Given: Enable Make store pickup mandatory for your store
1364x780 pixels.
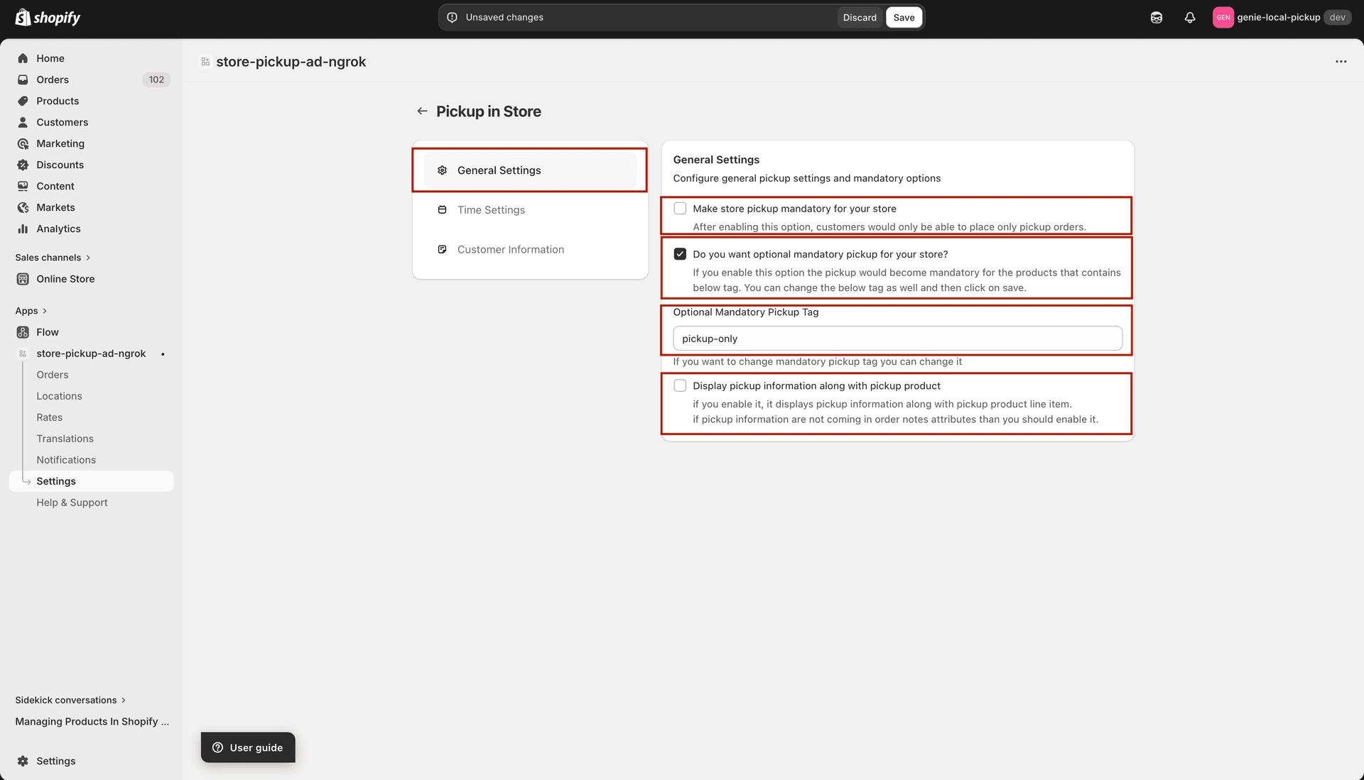Looking at the screenshot, I should coord(680,208).
